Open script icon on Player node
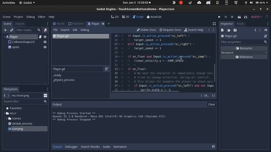The width and height of the screenshot is (271, 152). 40,37
